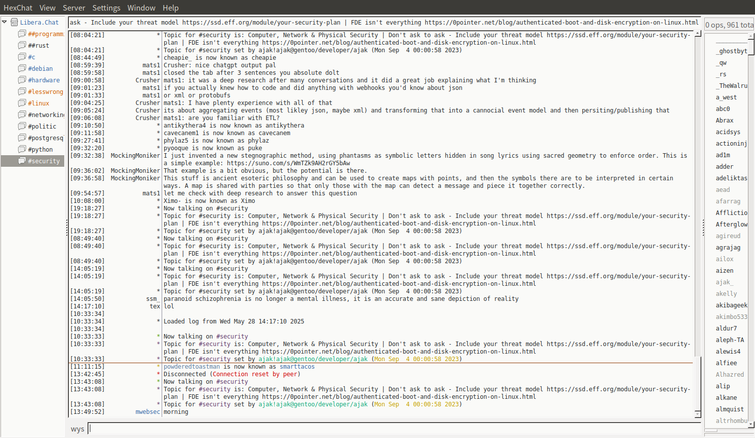Click the channel icon next to ##rust

tap(22, 45)
